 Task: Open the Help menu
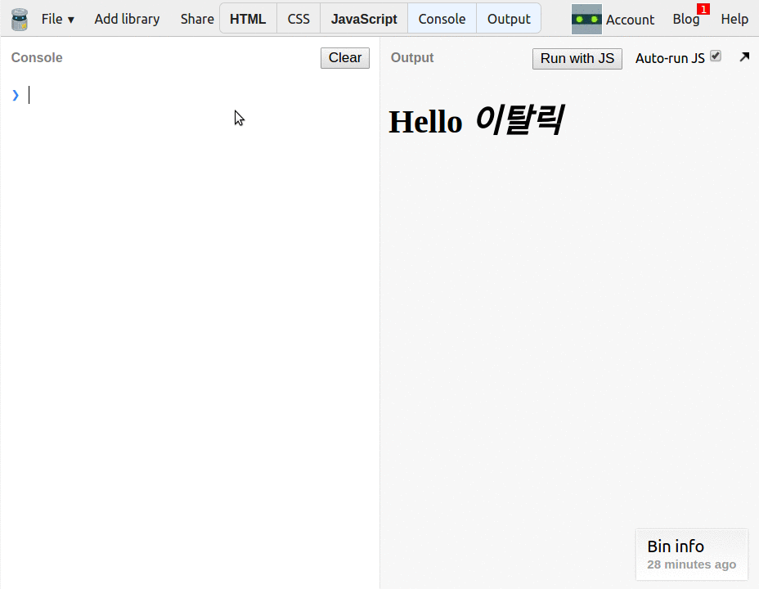click(x=734, y=19)
